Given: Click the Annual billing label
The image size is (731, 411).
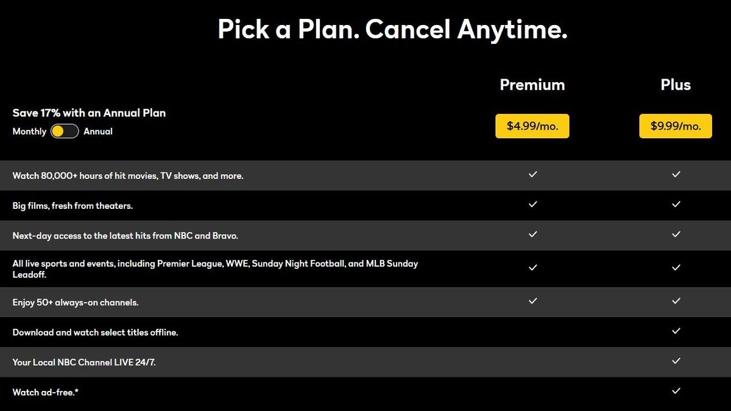Looking at the screenshot, I should tap(98, 132).
